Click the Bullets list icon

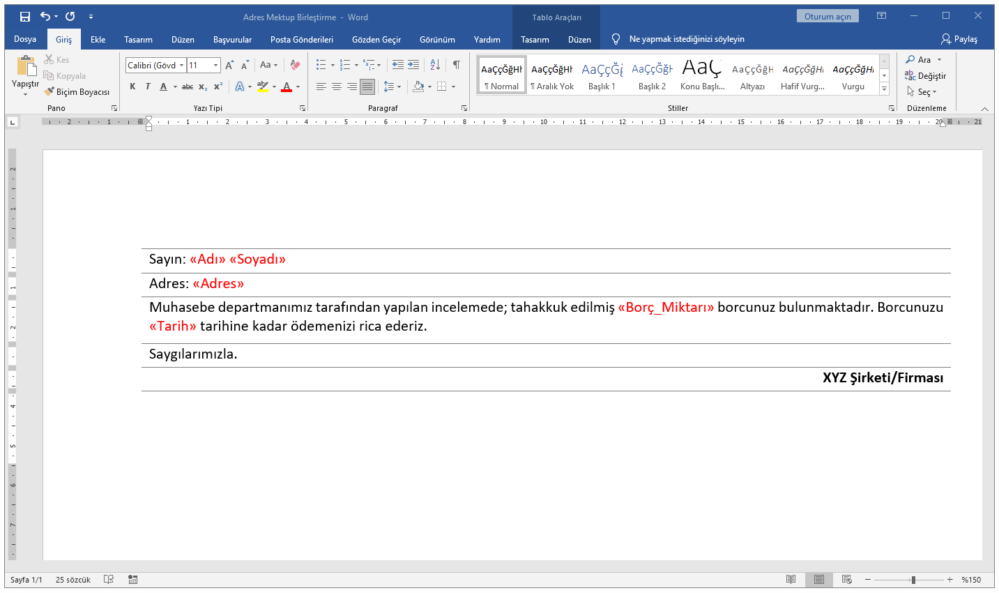coord(321,65)
